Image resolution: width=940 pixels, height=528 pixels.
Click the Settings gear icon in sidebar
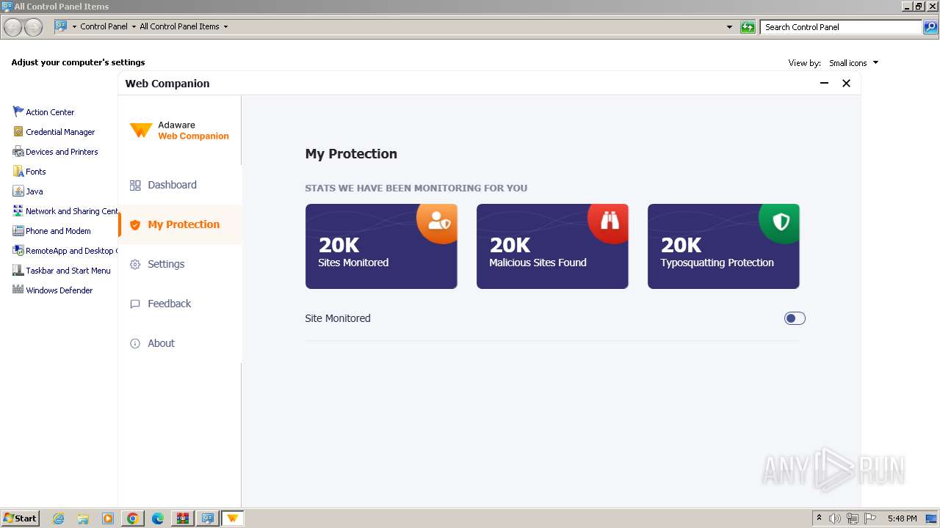135,265
